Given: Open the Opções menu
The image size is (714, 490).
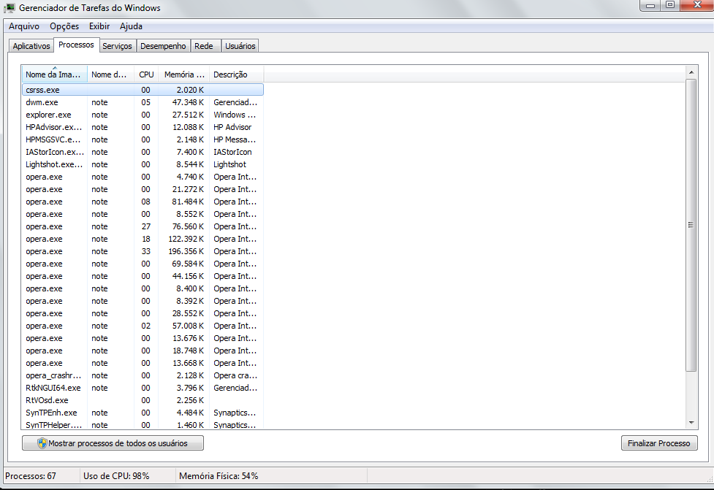Looking at the screenshot, I should point(64,26).
